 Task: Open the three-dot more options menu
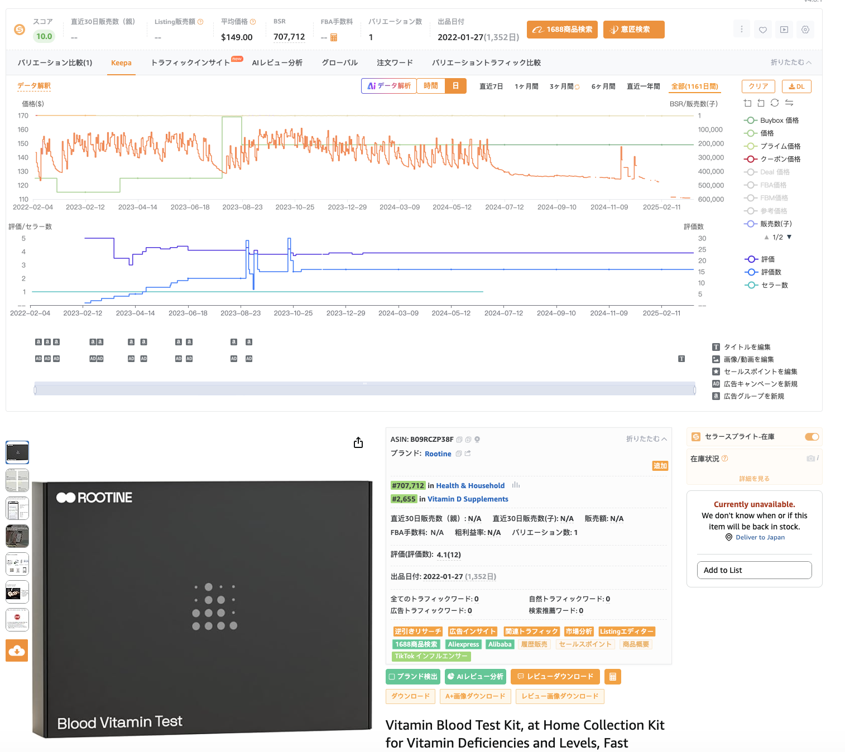(741, 30)
